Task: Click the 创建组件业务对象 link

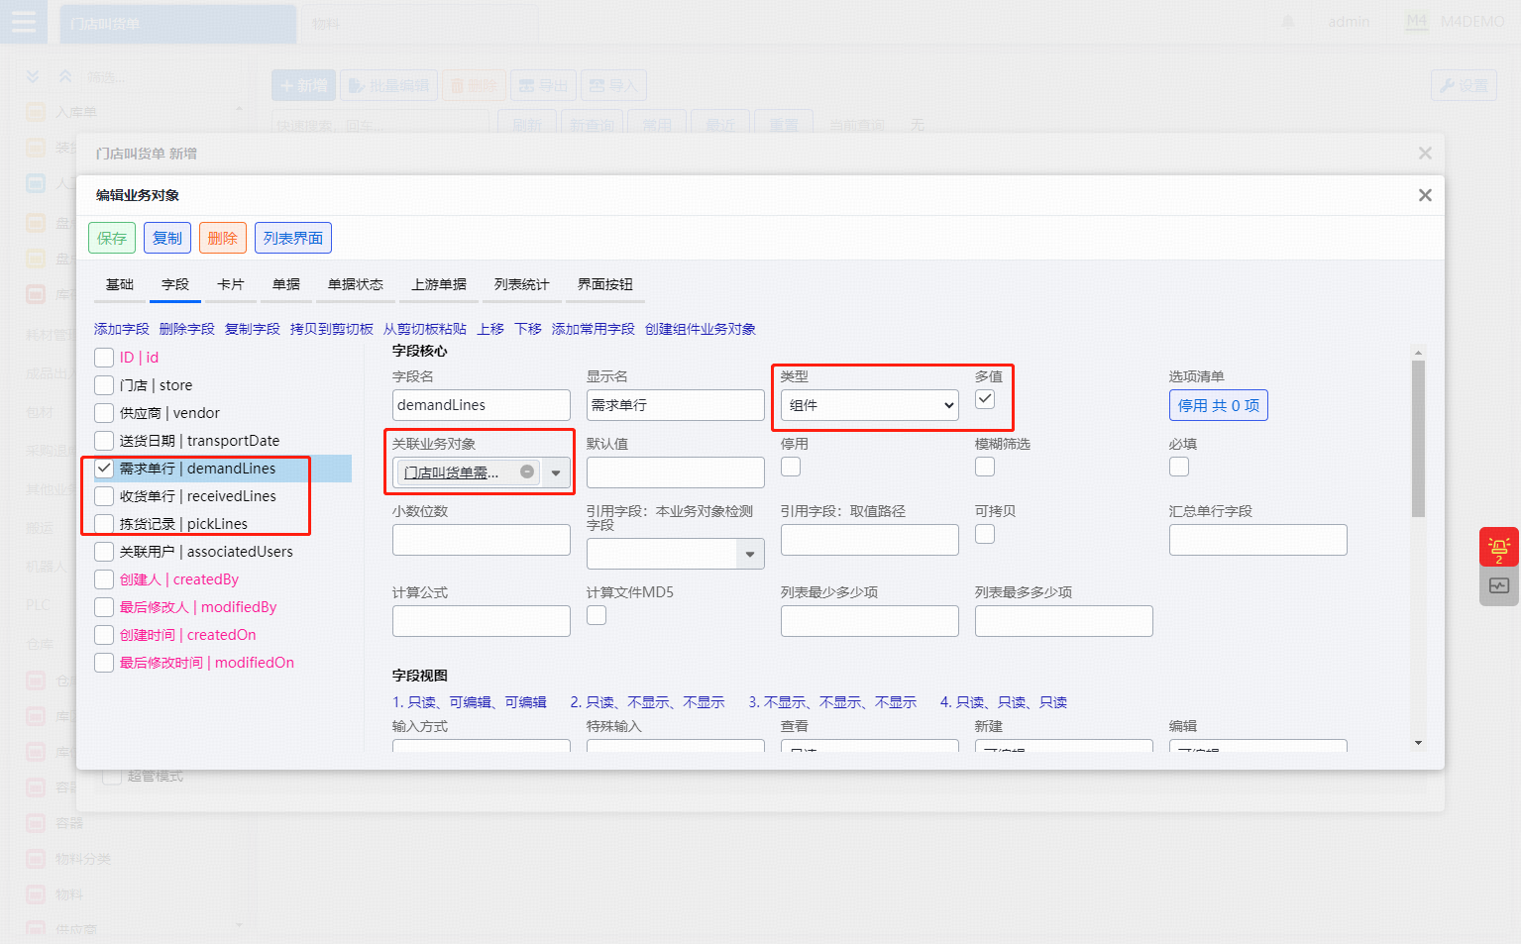Action: 701,329
